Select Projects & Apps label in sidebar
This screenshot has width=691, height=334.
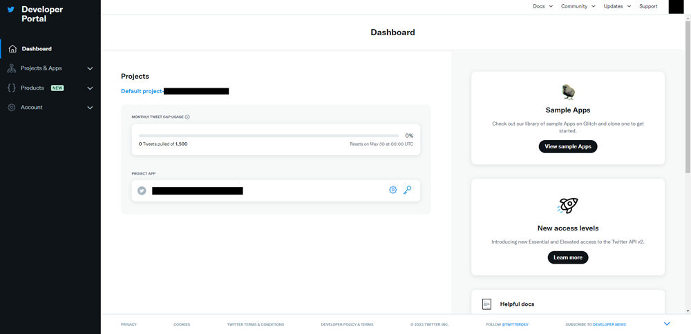tap(41, 68)
